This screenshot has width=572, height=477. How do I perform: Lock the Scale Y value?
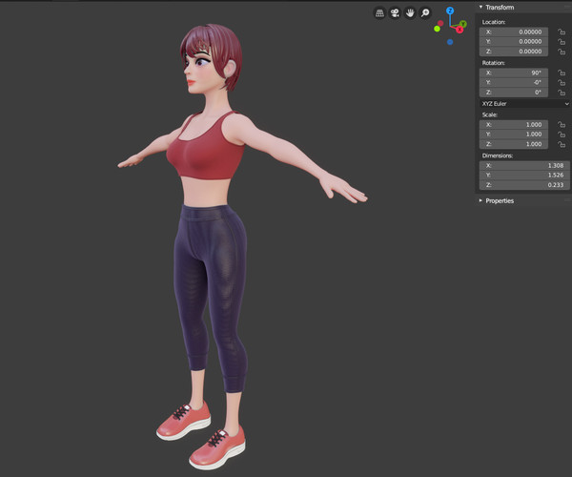click(x=562, y=135)
